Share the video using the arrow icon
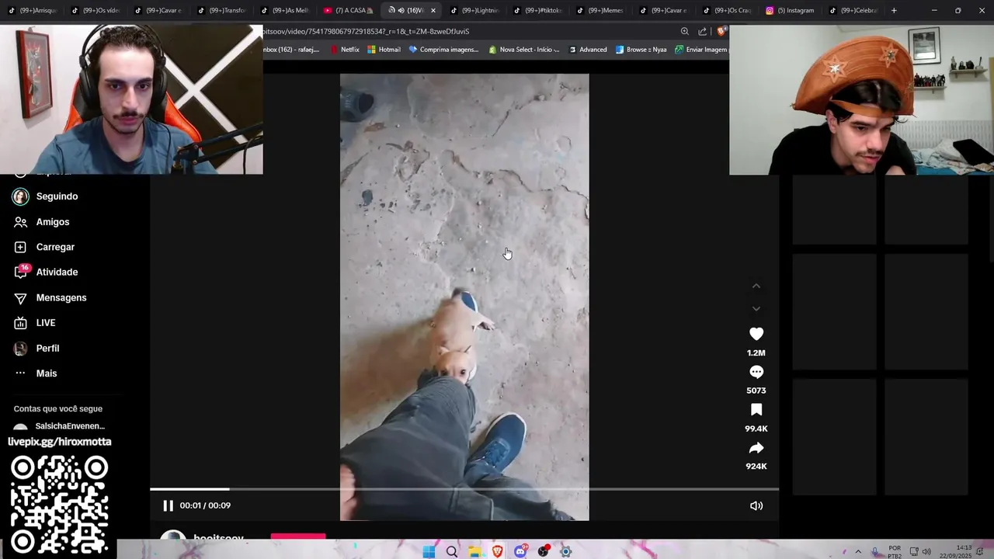The height and width of the screenshot is (559, 994). (756, 448)
